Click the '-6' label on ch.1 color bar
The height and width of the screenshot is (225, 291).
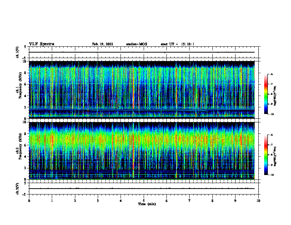(x=271, y=74)
